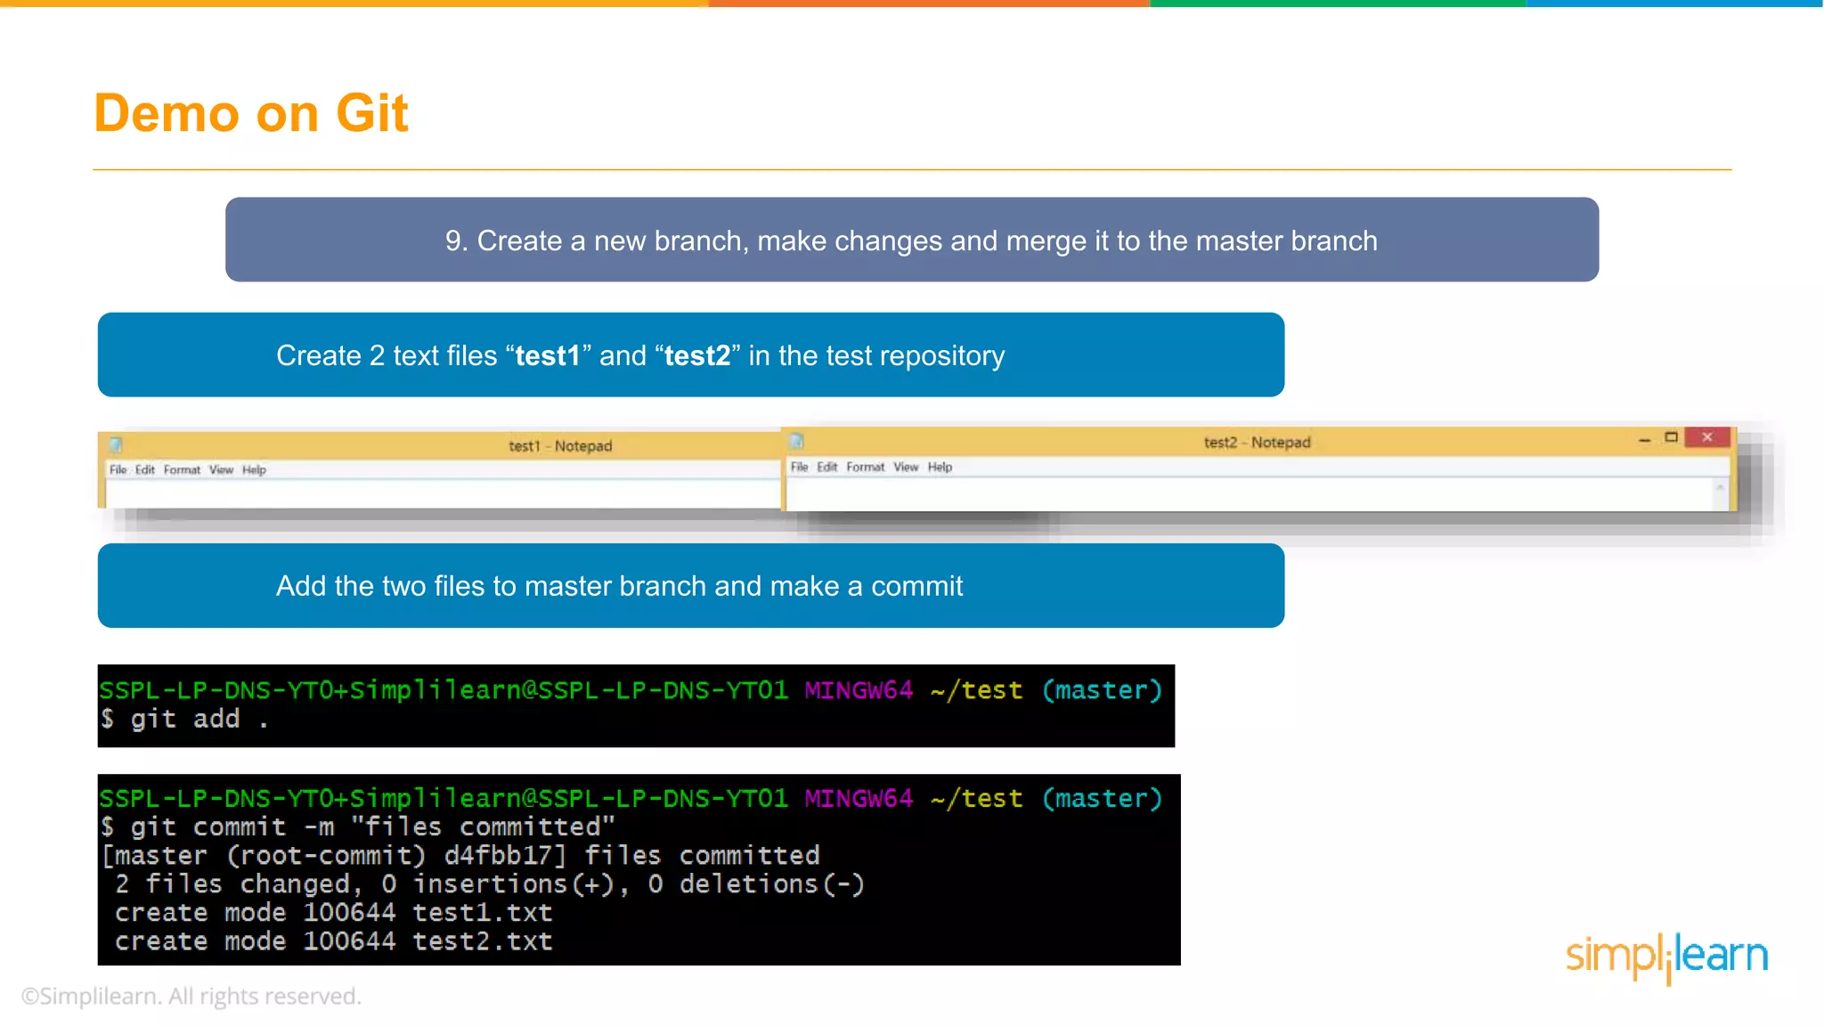Click inside test1 Notepad text area
This screenshot has width=1824, height=1026.
coord(443,494)
